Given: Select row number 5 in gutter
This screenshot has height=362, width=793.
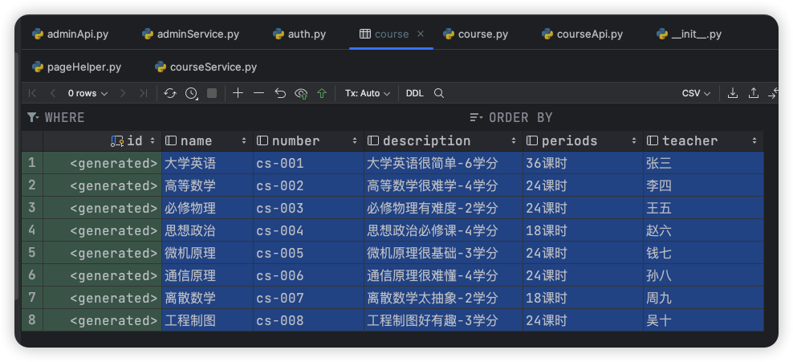Looking at the screenshot, I should click(x=32, y=252).
